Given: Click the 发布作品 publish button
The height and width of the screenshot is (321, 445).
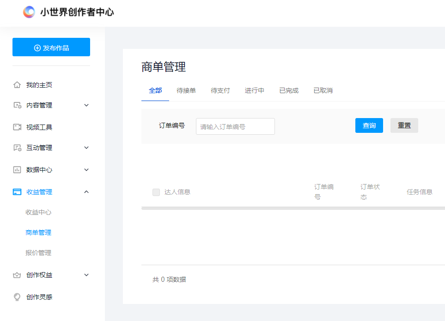Looking at the screenshot, I should 51,47.
